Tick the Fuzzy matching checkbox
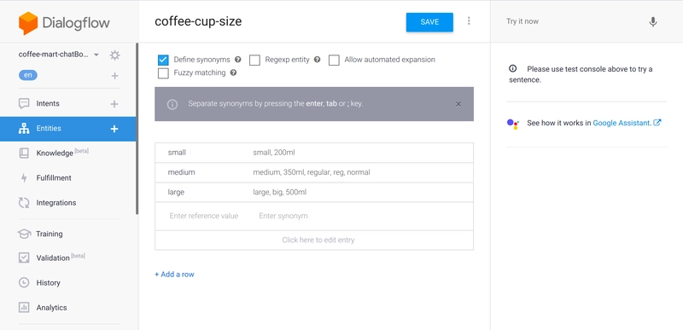 163,73
